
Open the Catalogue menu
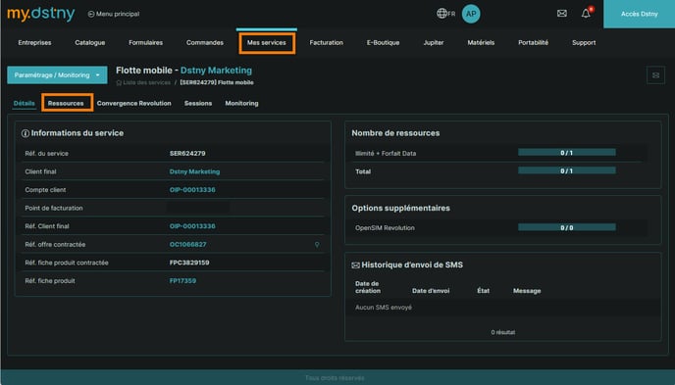90,42
